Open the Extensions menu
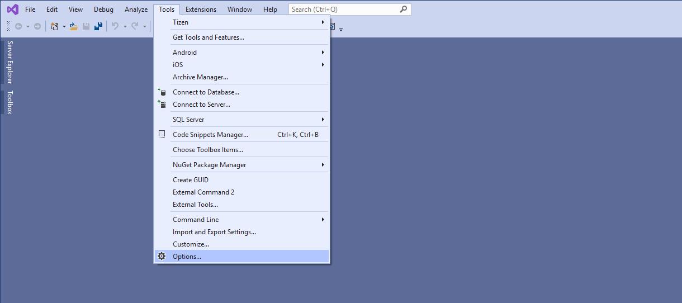The height and width of the screenshot is (303, 682). (x=201, y=10)
